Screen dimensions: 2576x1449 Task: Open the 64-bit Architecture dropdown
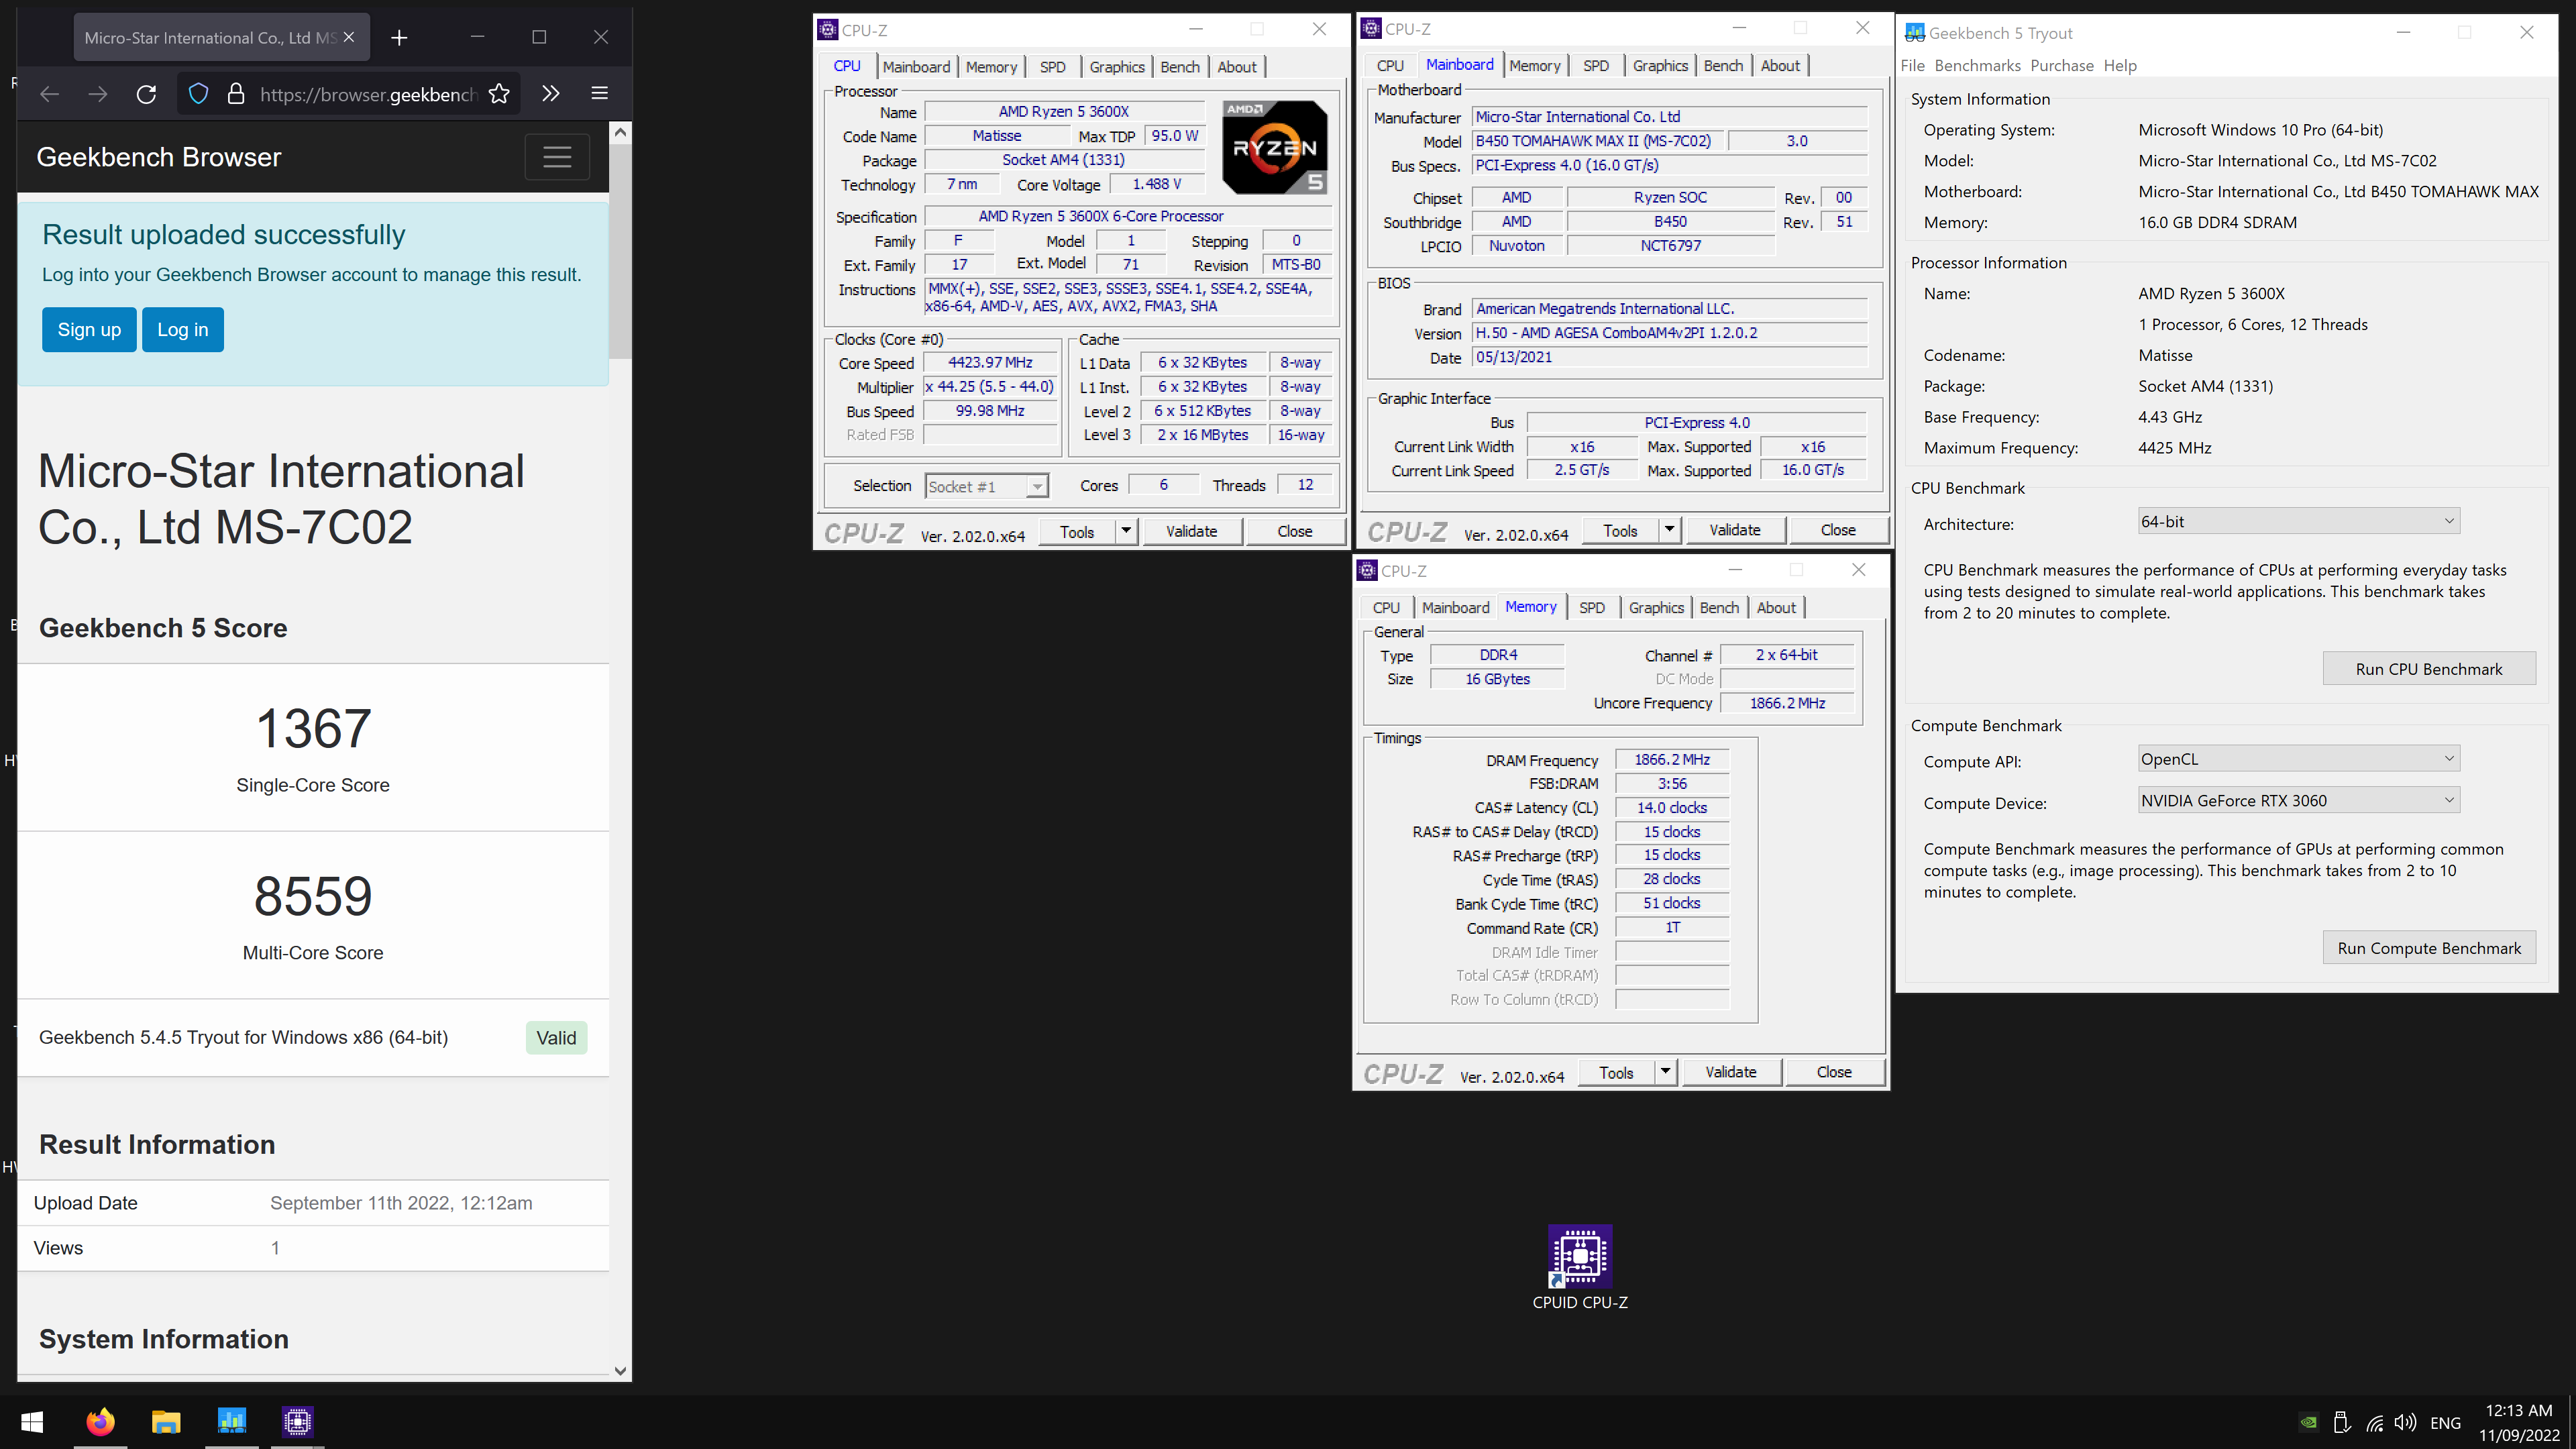coord(2299,521)
